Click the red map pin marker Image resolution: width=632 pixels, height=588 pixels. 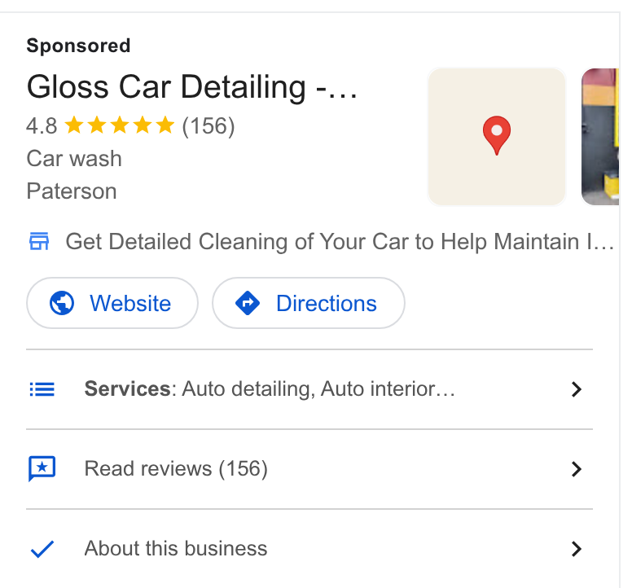click(x=497, y=135)
